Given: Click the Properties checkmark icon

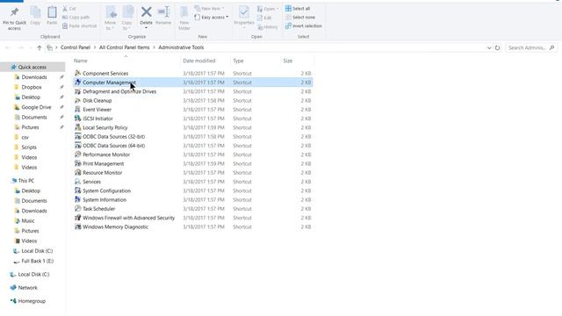Looking at the screenshot, I should [x=244, y=12].
